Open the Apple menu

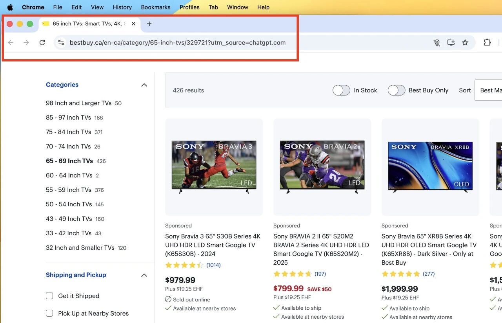(x=10, y=7)
